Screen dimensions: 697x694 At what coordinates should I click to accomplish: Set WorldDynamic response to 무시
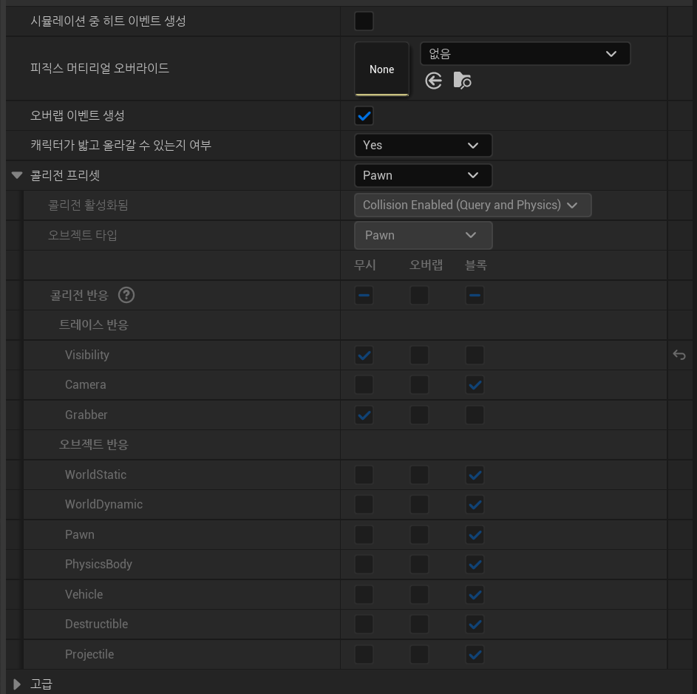click(364, 505)
